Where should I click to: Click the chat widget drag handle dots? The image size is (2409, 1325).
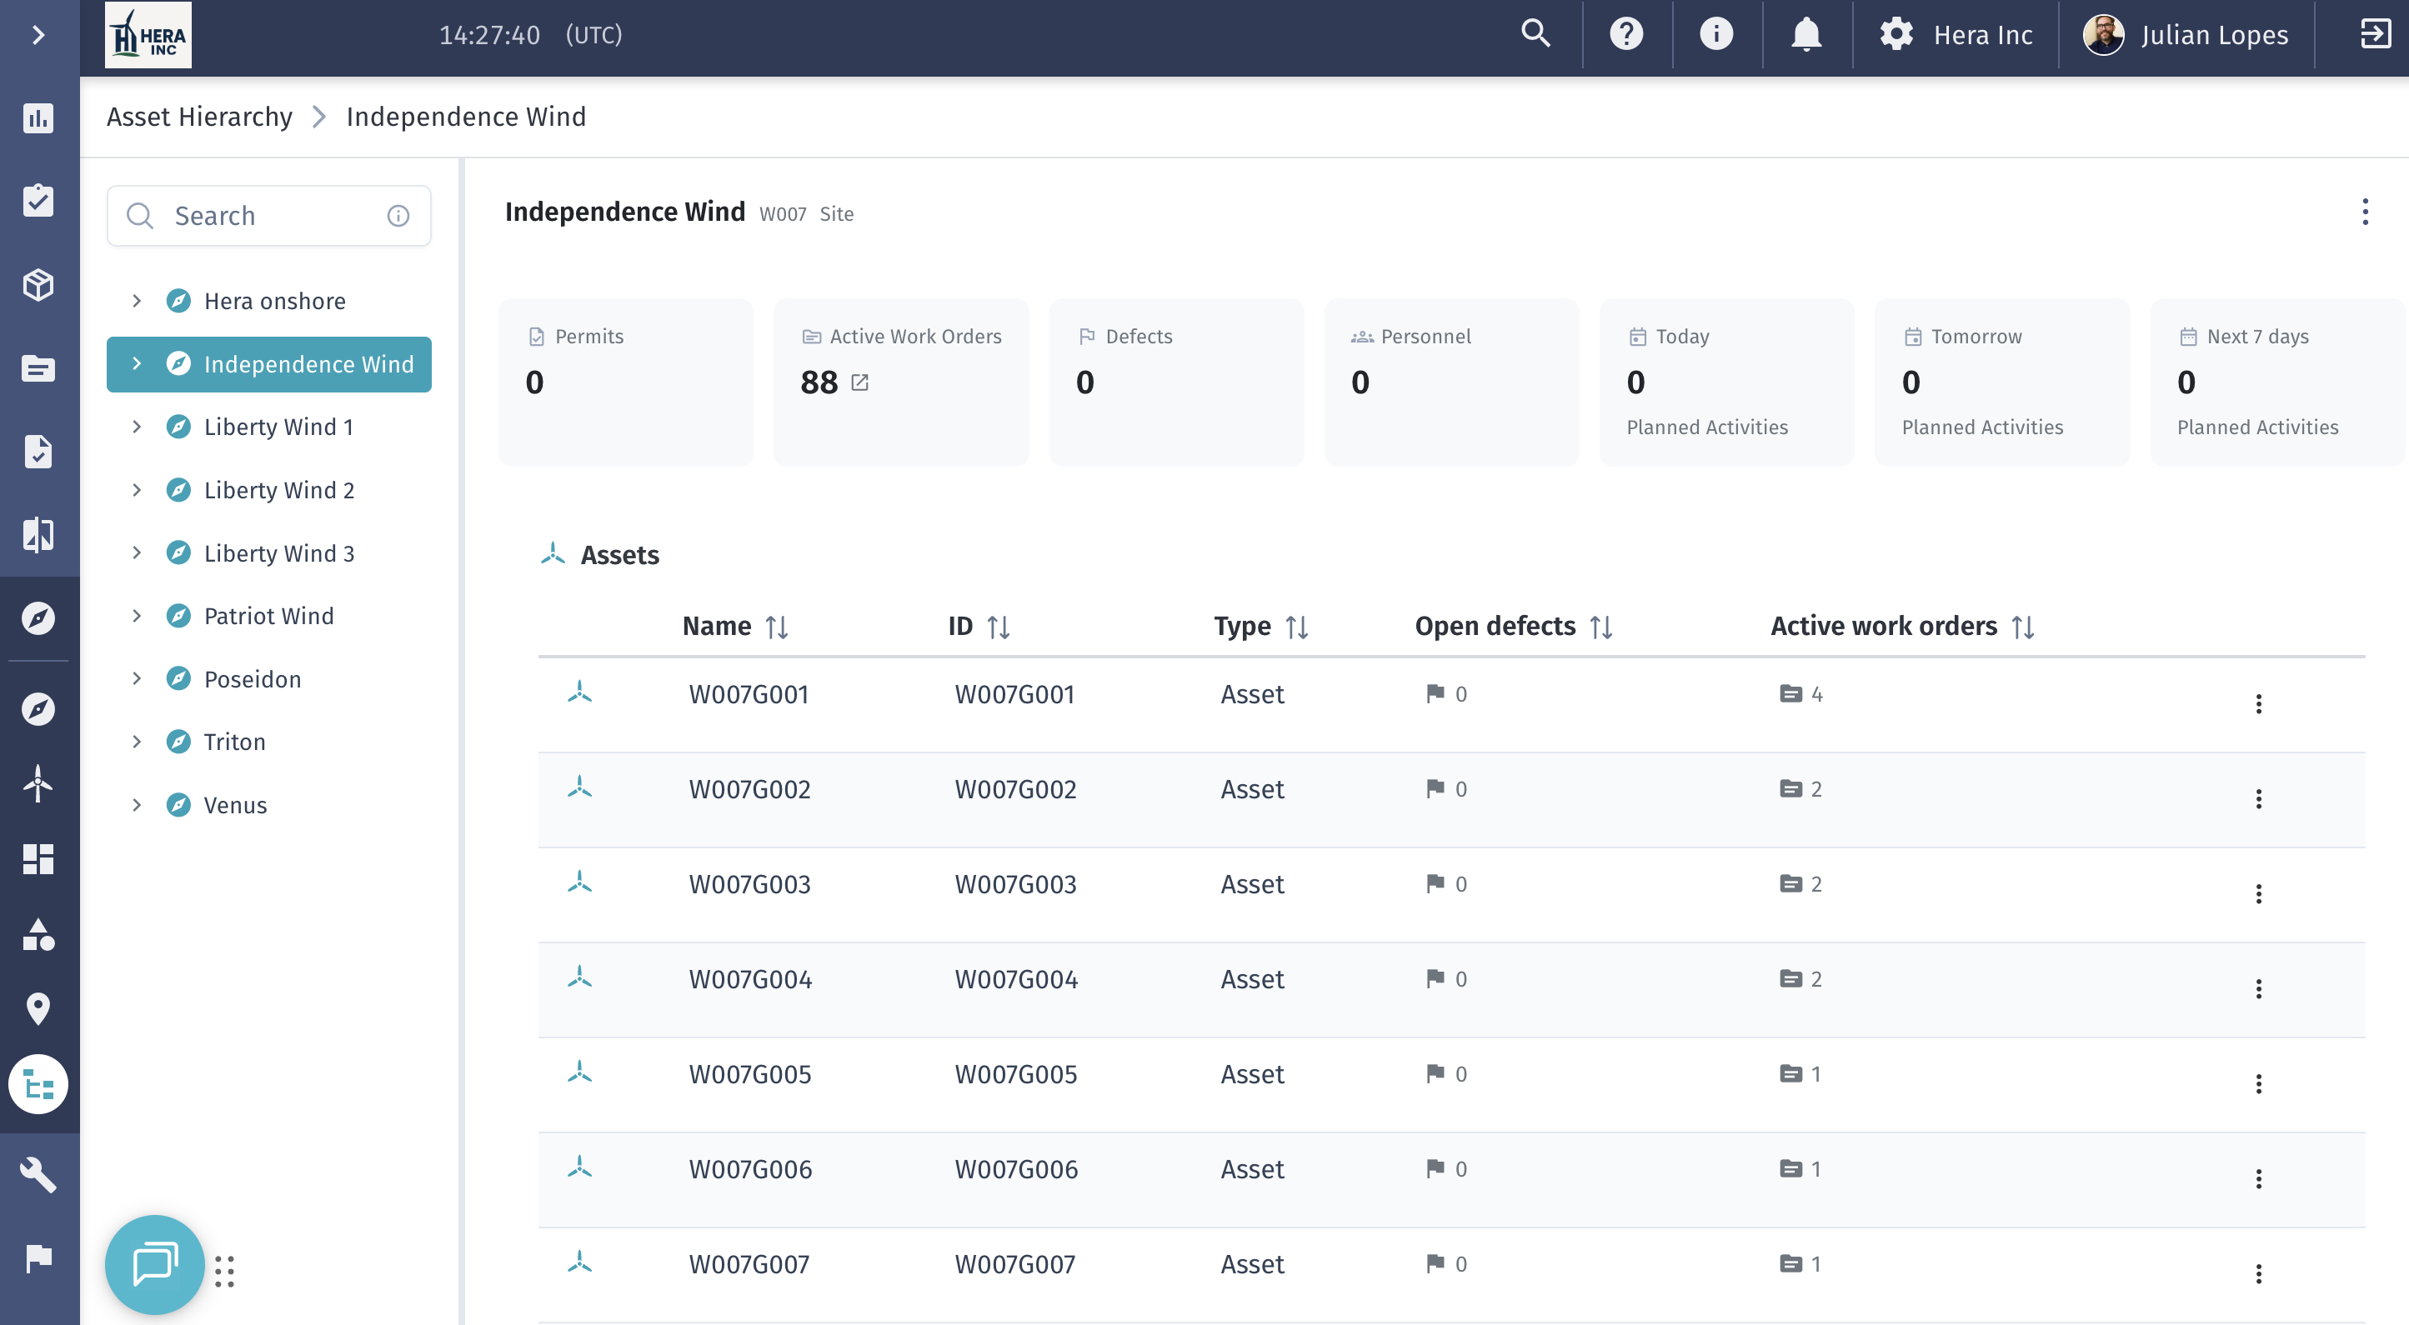pos(224,1271)
